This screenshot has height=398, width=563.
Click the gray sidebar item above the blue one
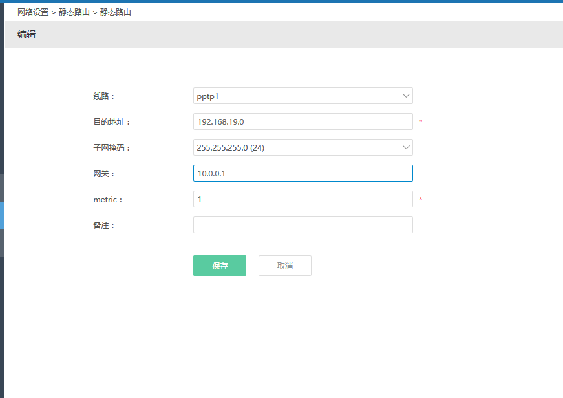[2, 188]
